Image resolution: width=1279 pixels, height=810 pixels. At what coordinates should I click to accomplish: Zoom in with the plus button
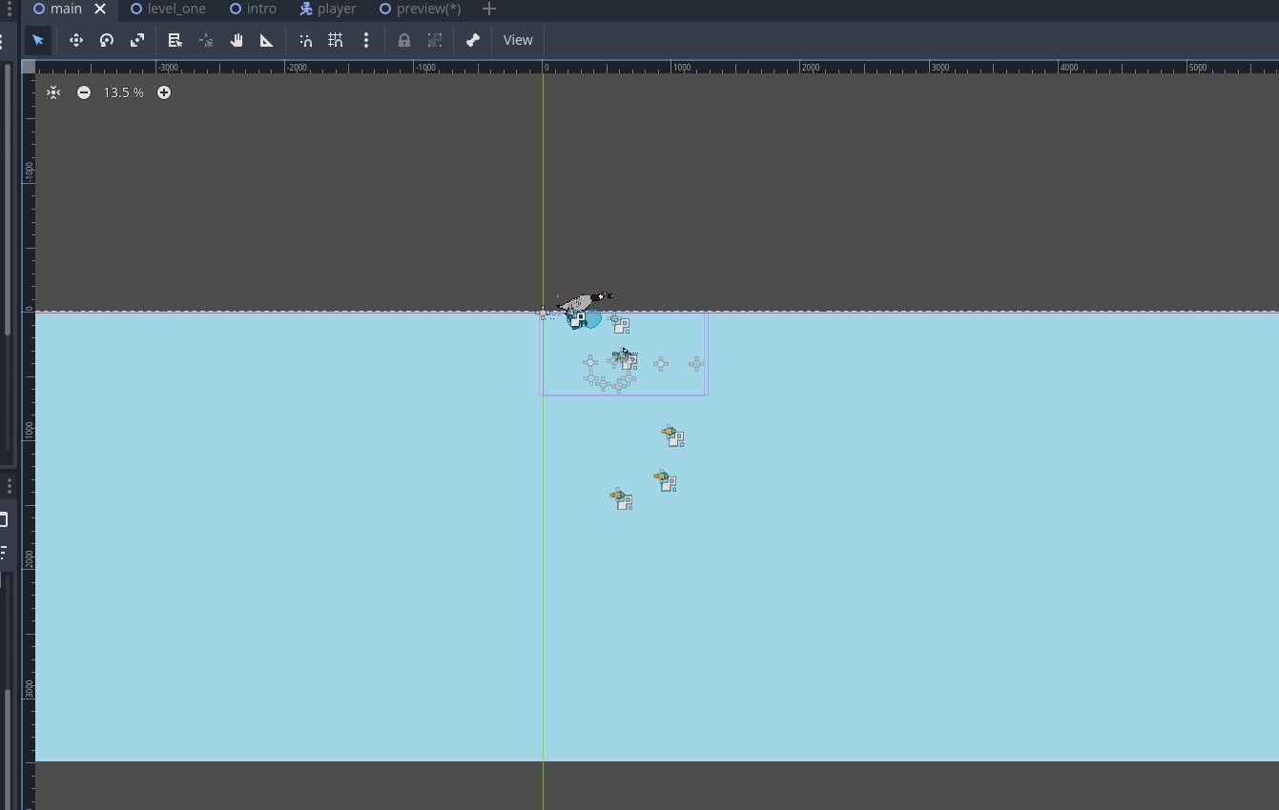coord(164,92)
